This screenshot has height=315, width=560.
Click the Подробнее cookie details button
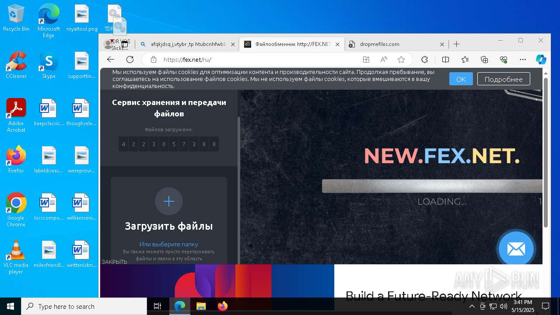click(x=504, y=79)
